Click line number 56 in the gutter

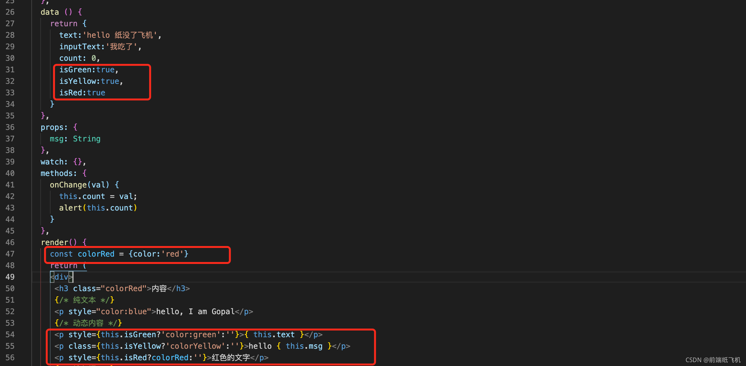click(10, 358)
